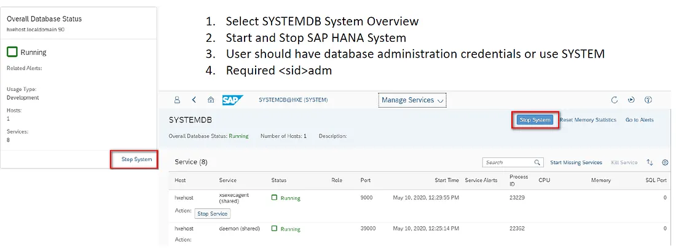Open the Go to Alerts link
This screenshot has height=249, width=676.
[639, 120]
